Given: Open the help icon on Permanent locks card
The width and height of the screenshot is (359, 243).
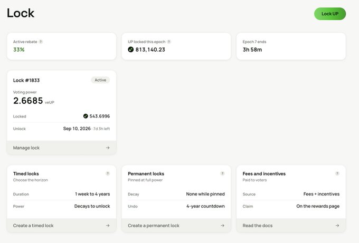Looking at the screenshot, I should pos(222,173).
